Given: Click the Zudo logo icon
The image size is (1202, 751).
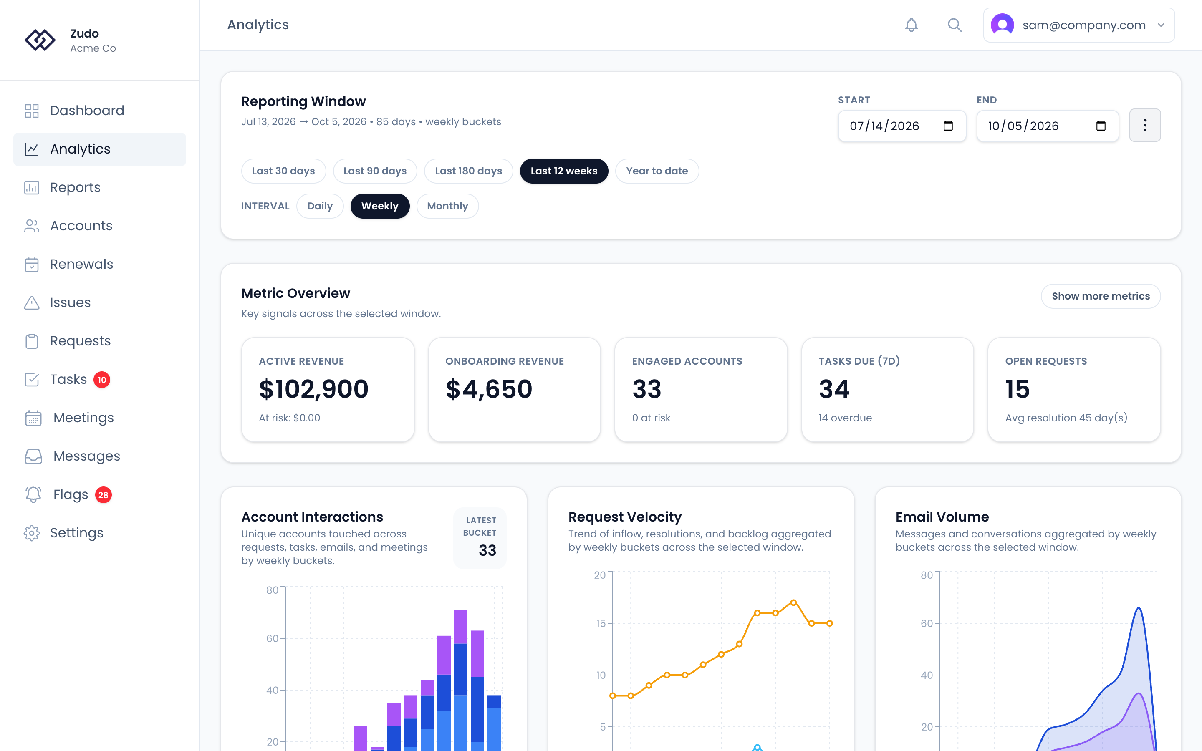Looking at the screenshot, I should 40,40.
